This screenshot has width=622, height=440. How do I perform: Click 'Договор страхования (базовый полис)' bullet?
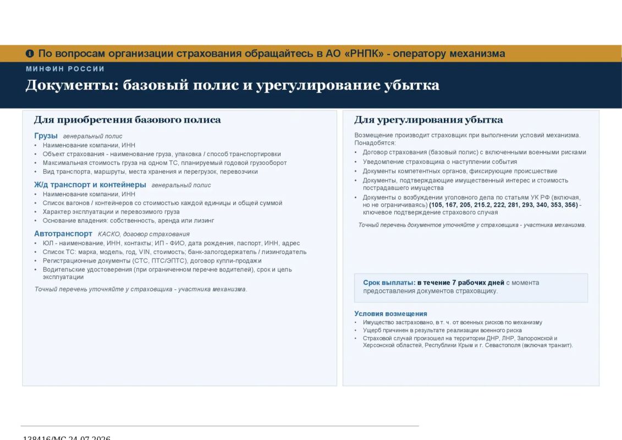(x=475, y=152)
